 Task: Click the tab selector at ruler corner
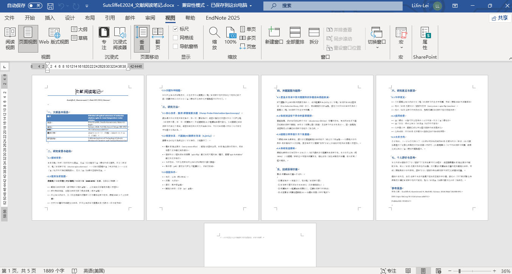point(5,67)
